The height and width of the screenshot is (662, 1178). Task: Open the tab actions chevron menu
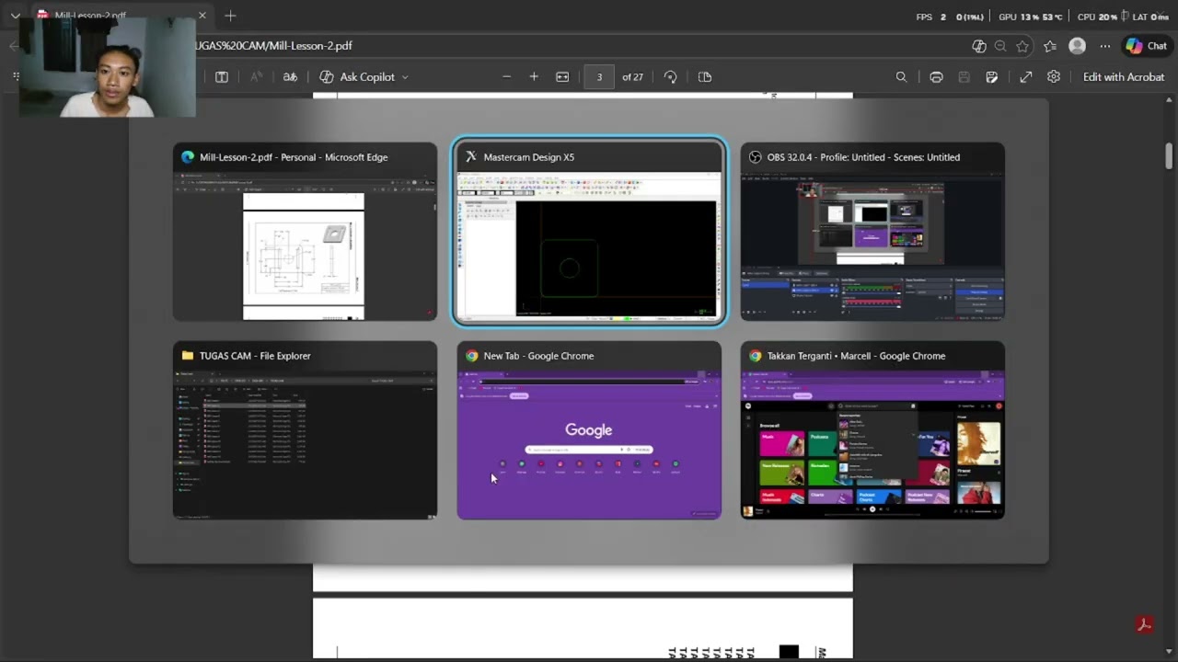click(x=15, y=16)
